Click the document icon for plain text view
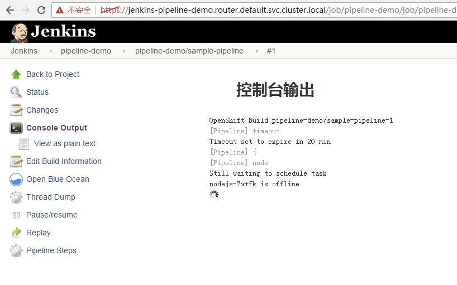The height and width of the screenshot is (285, 457). tap(24, 143)
